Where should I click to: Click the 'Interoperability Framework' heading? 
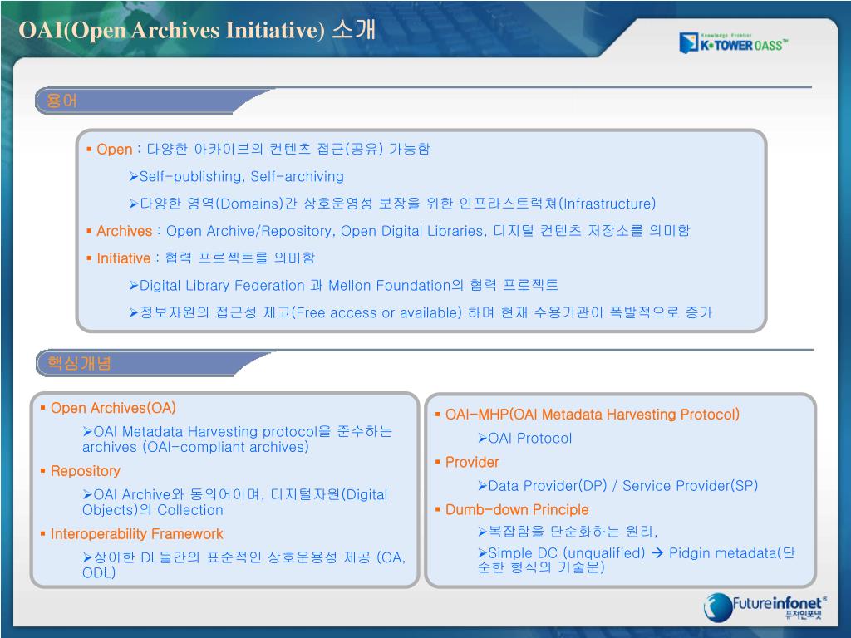click(x=131, y=534)
